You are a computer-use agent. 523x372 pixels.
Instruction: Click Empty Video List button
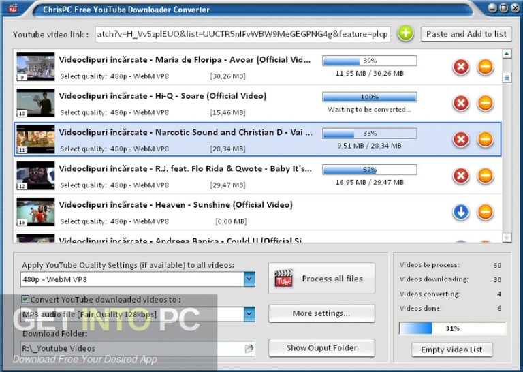click(x=452, y=350)
